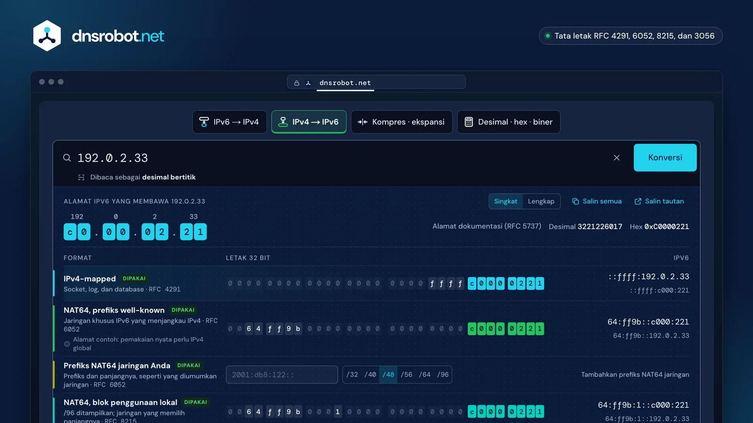This screenshot has width=753, height=423.
Task: Click the site favicon in address bar
Action: pyautogui.click(x=308, y=83)
